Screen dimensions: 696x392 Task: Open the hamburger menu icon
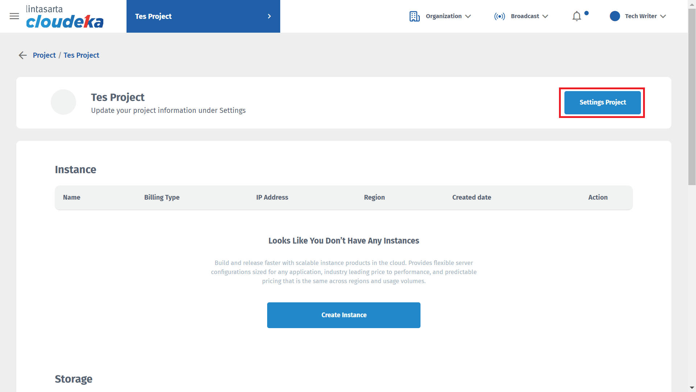pyautogui.click(x=14, y=16)
